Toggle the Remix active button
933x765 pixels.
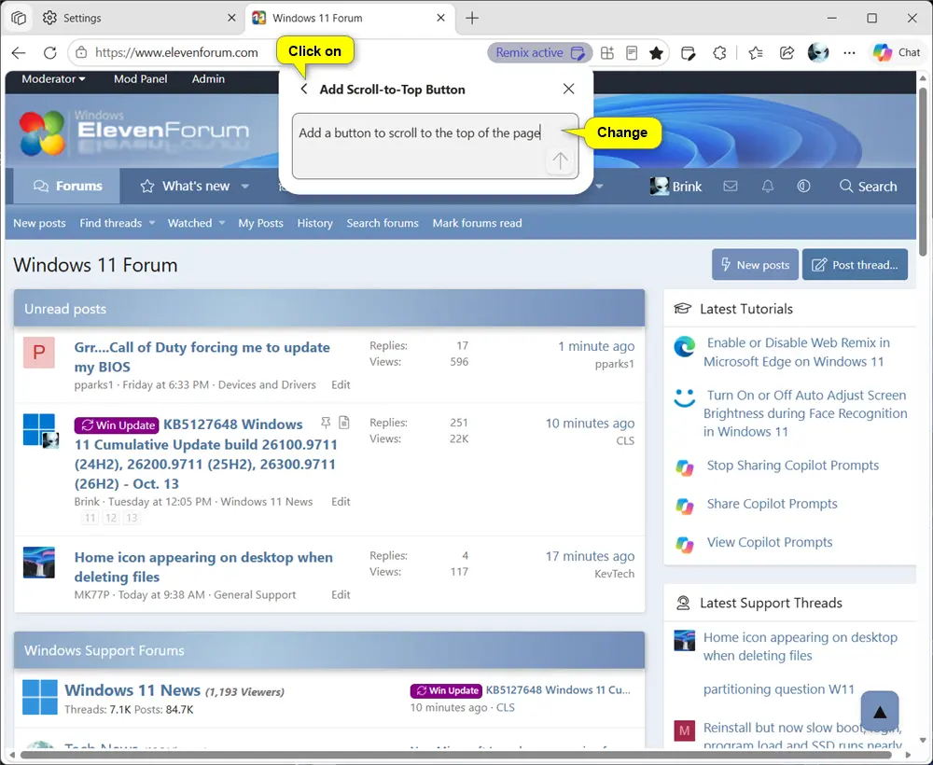(539, 52)
